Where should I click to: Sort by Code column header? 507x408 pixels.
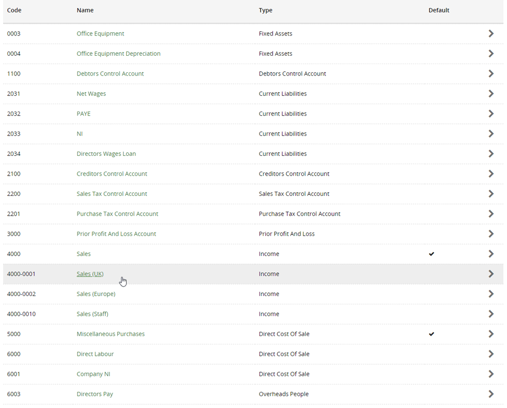click(14, 10)
